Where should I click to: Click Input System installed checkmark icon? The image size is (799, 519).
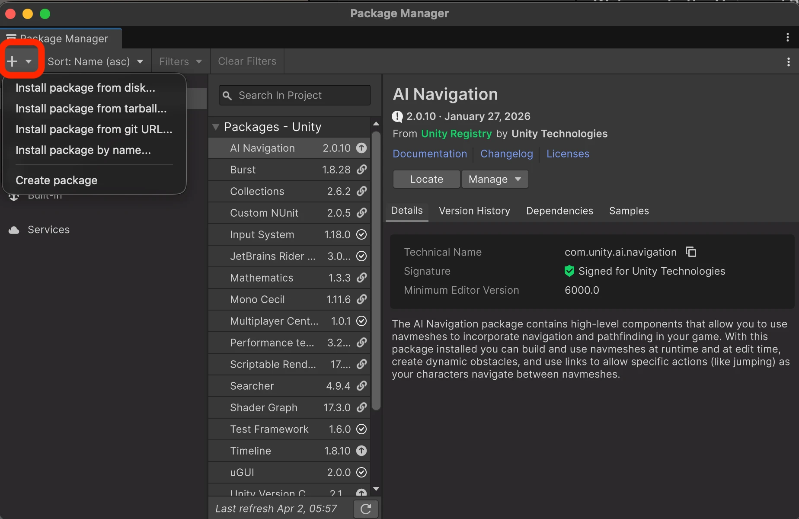pos(361,234)
